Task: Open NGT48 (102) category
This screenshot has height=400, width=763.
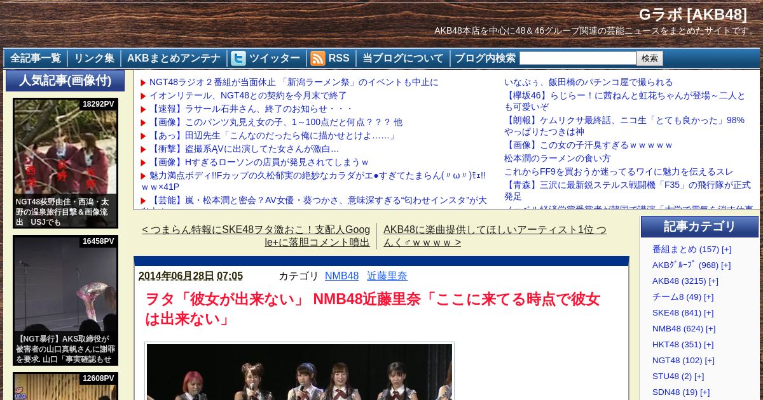Action: (x=677, y=360)
